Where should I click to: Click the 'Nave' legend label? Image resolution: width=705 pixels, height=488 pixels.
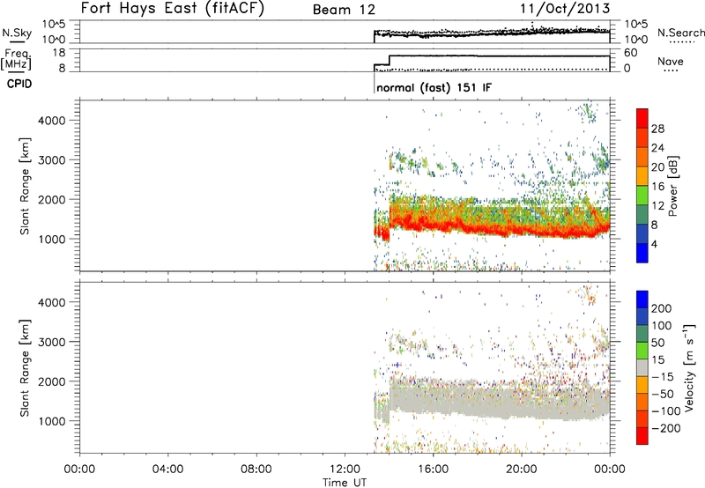671,61
